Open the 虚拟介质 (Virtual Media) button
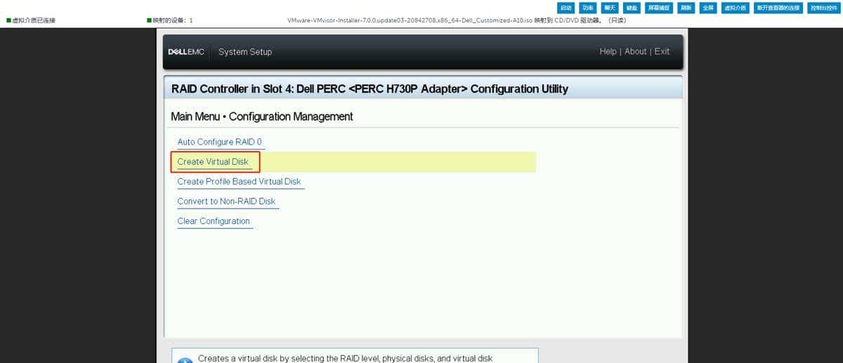Image resolution: width=843 pixels, height=363 pixels. [x=735, y=8]
